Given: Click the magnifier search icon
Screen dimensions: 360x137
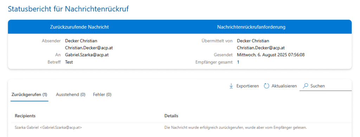Looking at the screenshot, I should click(306, 86).
